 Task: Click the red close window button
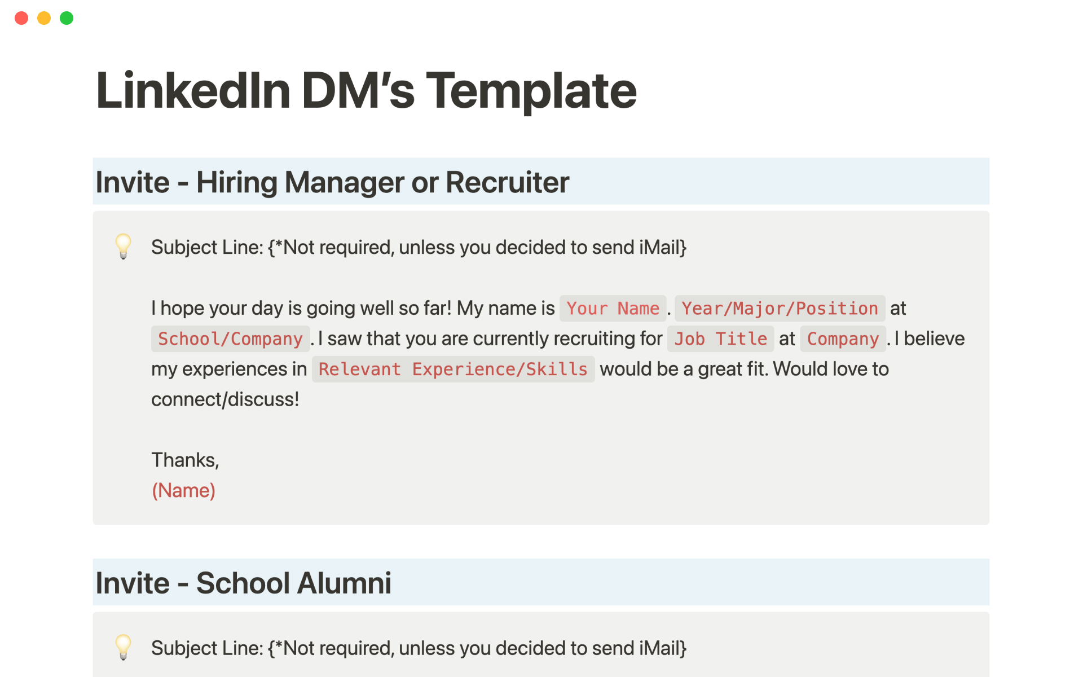point(21,18)
